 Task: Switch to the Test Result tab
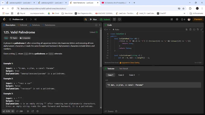[x=122, y=68]
